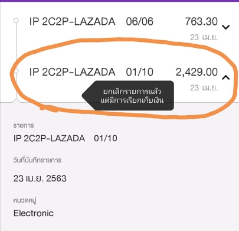
Task: Click the purple header bar at top
Action: coord(119,1)
